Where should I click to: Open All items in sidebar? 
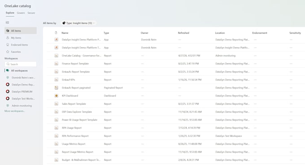[21, 30]
